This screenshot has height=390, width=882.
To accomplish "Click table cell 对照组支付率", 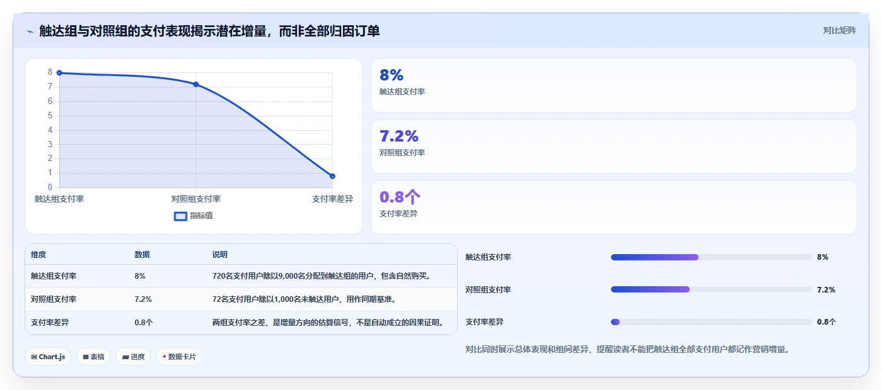I will click(54, 299).
